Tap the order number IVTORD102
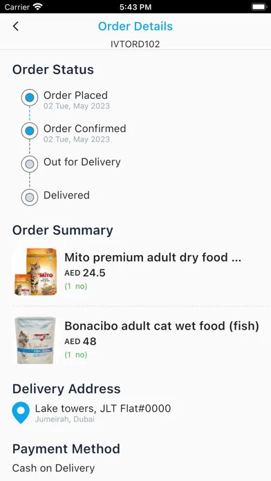271x481 pixels. [x=135, y=44]
